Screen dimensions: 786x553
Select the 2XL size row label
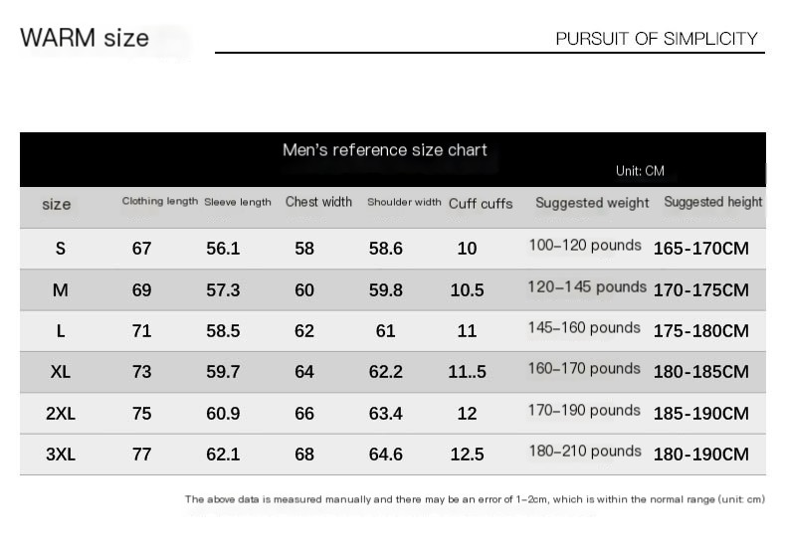coord(61,414)
